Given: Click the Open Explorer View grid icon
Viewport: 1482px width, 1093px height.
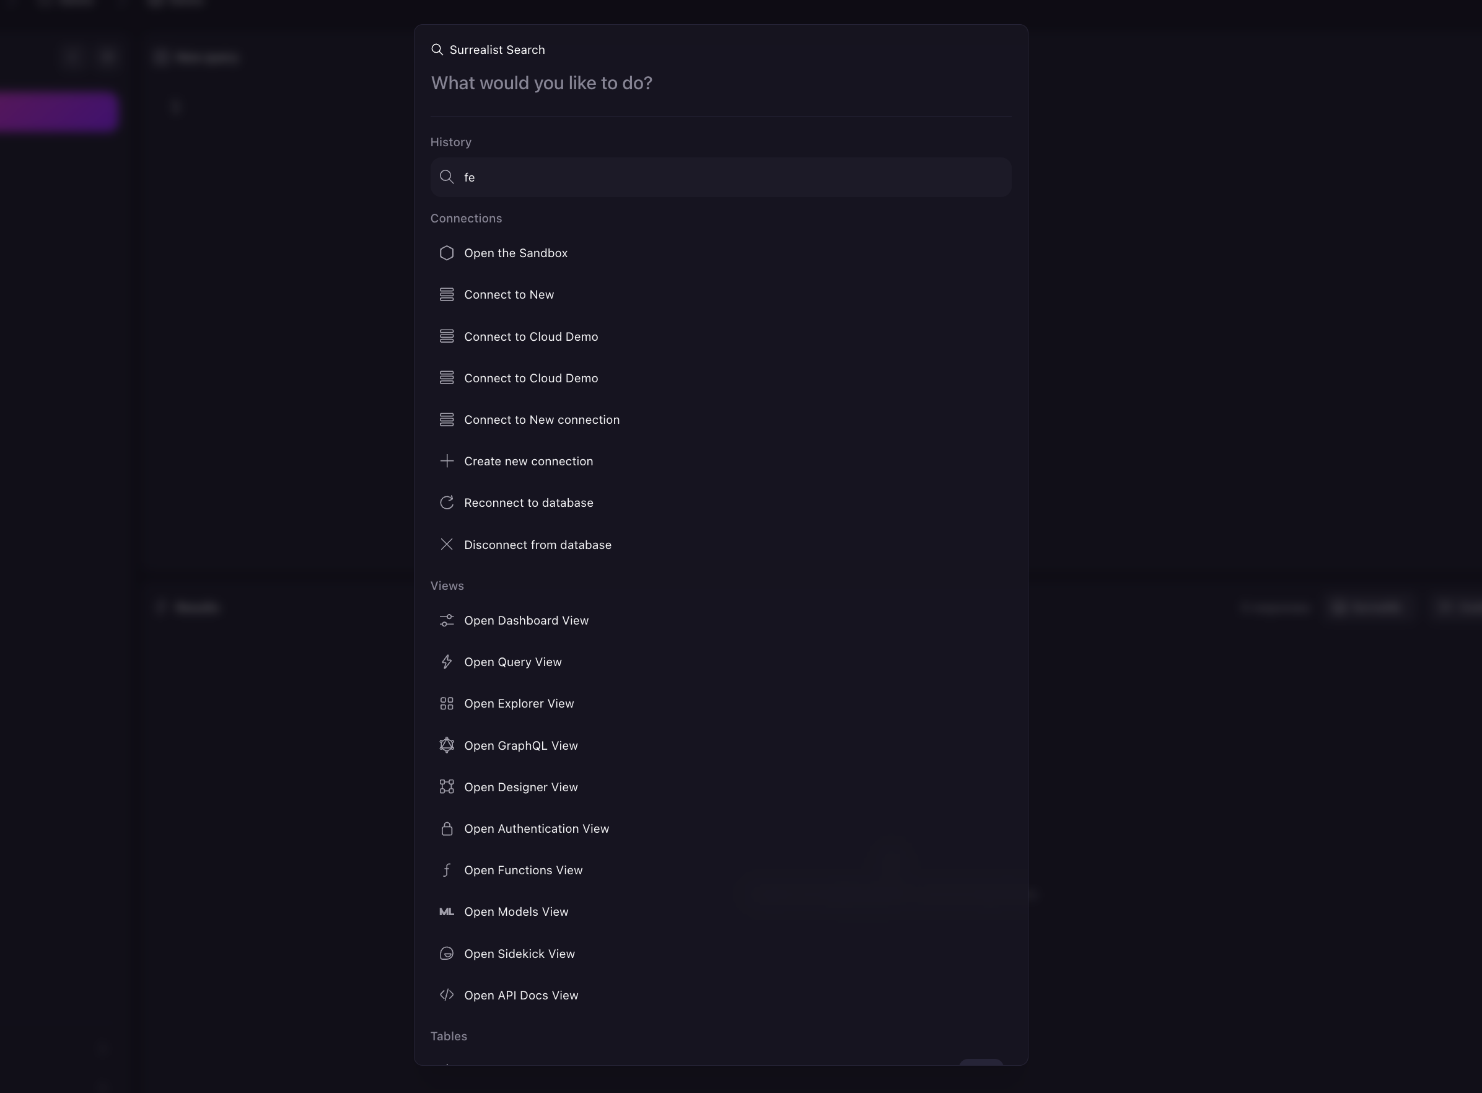Looking at the screenshot, I should [x=447, y=703].
